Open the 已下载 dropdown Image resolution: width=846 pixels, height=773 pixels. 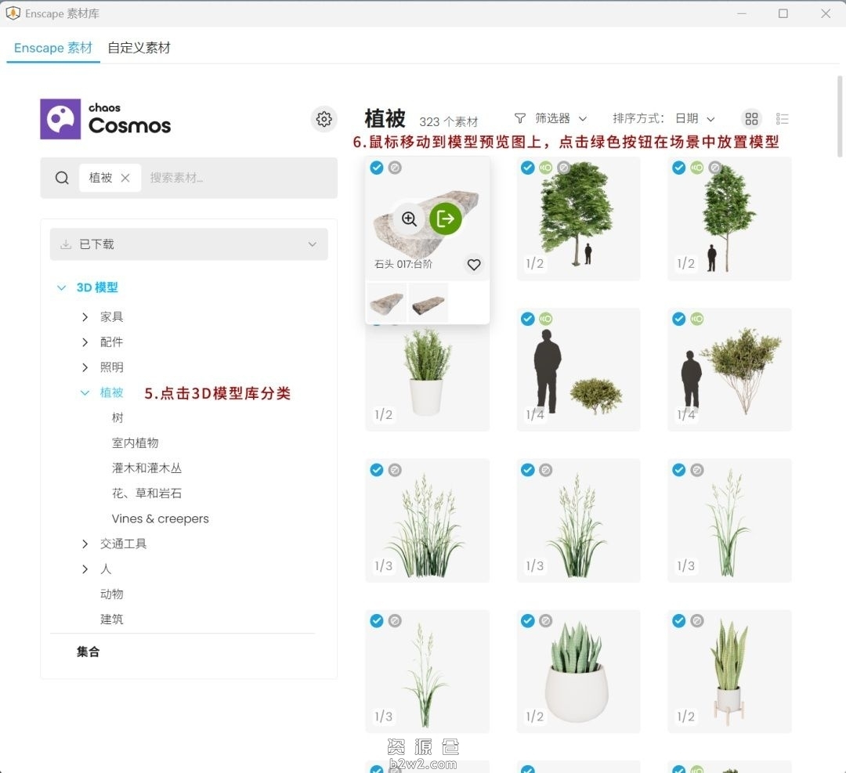pos(188,244)
